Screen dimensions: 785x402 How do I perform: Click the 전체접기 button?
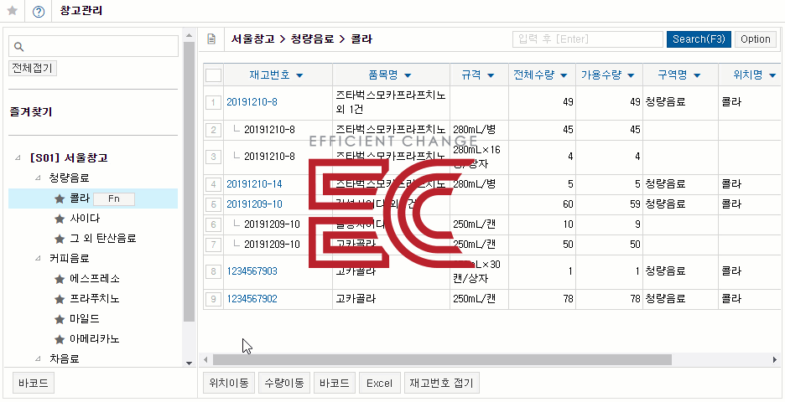click(33, 68)
